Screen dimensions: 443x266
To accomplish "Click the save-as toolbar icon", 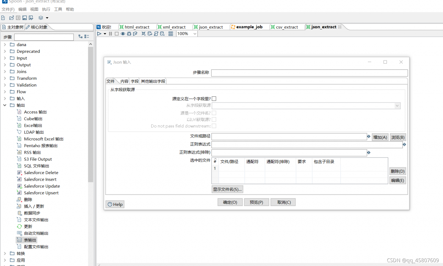I will pos(31,18).
